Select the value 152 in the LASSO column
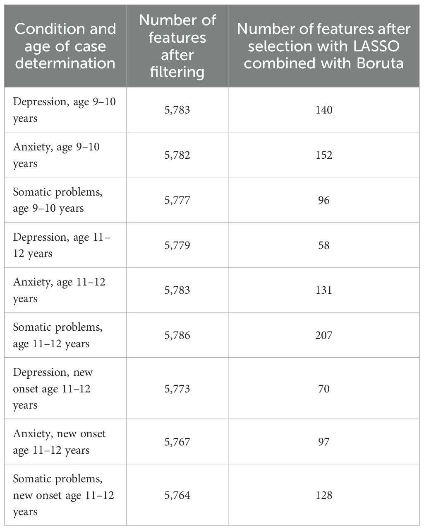 324,155
